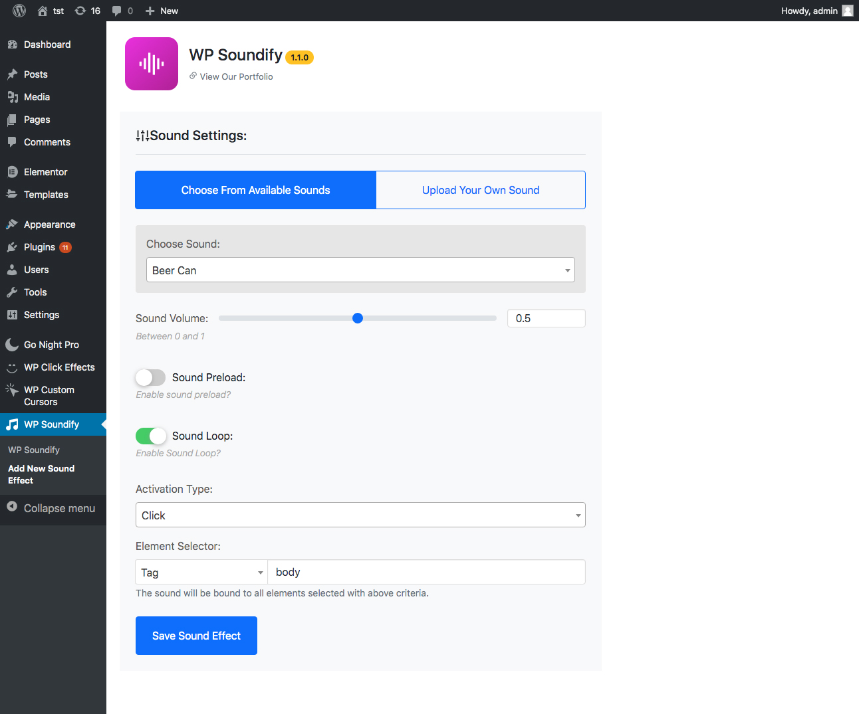Click the Elementor icon in sidebar

(12, 172)
